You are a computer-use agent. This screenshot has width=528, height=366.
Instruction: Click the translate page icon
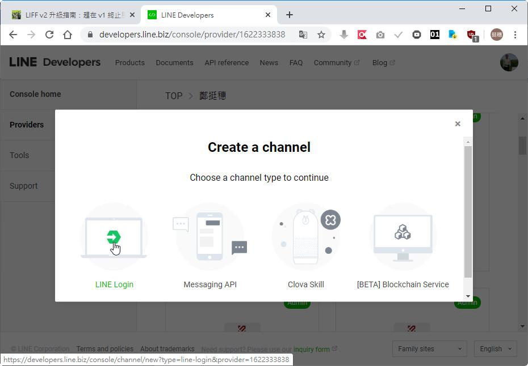click(303, 35)
